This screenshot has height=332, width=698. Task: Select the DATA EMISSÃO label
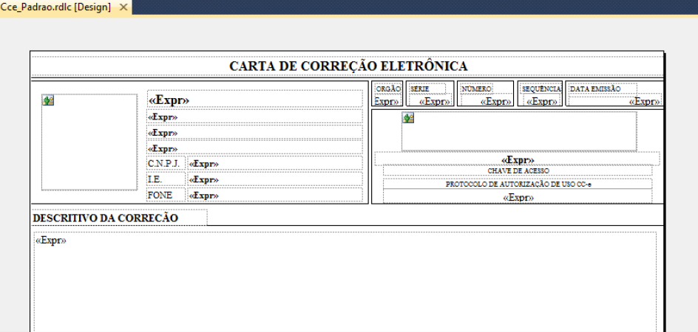(603, 89)
